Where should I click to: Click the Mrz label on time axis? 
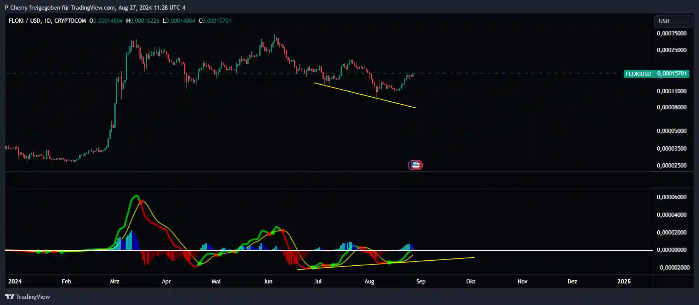pos(114,282)
